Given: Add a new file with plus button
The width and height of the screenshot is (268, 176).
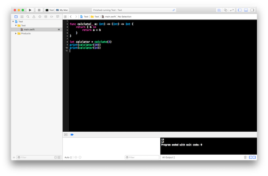Looking at the screenshot, I should [14, 157].
